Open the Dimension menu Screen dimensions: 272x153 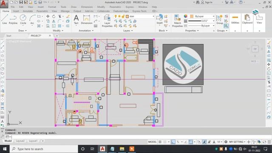click(87, 7)
